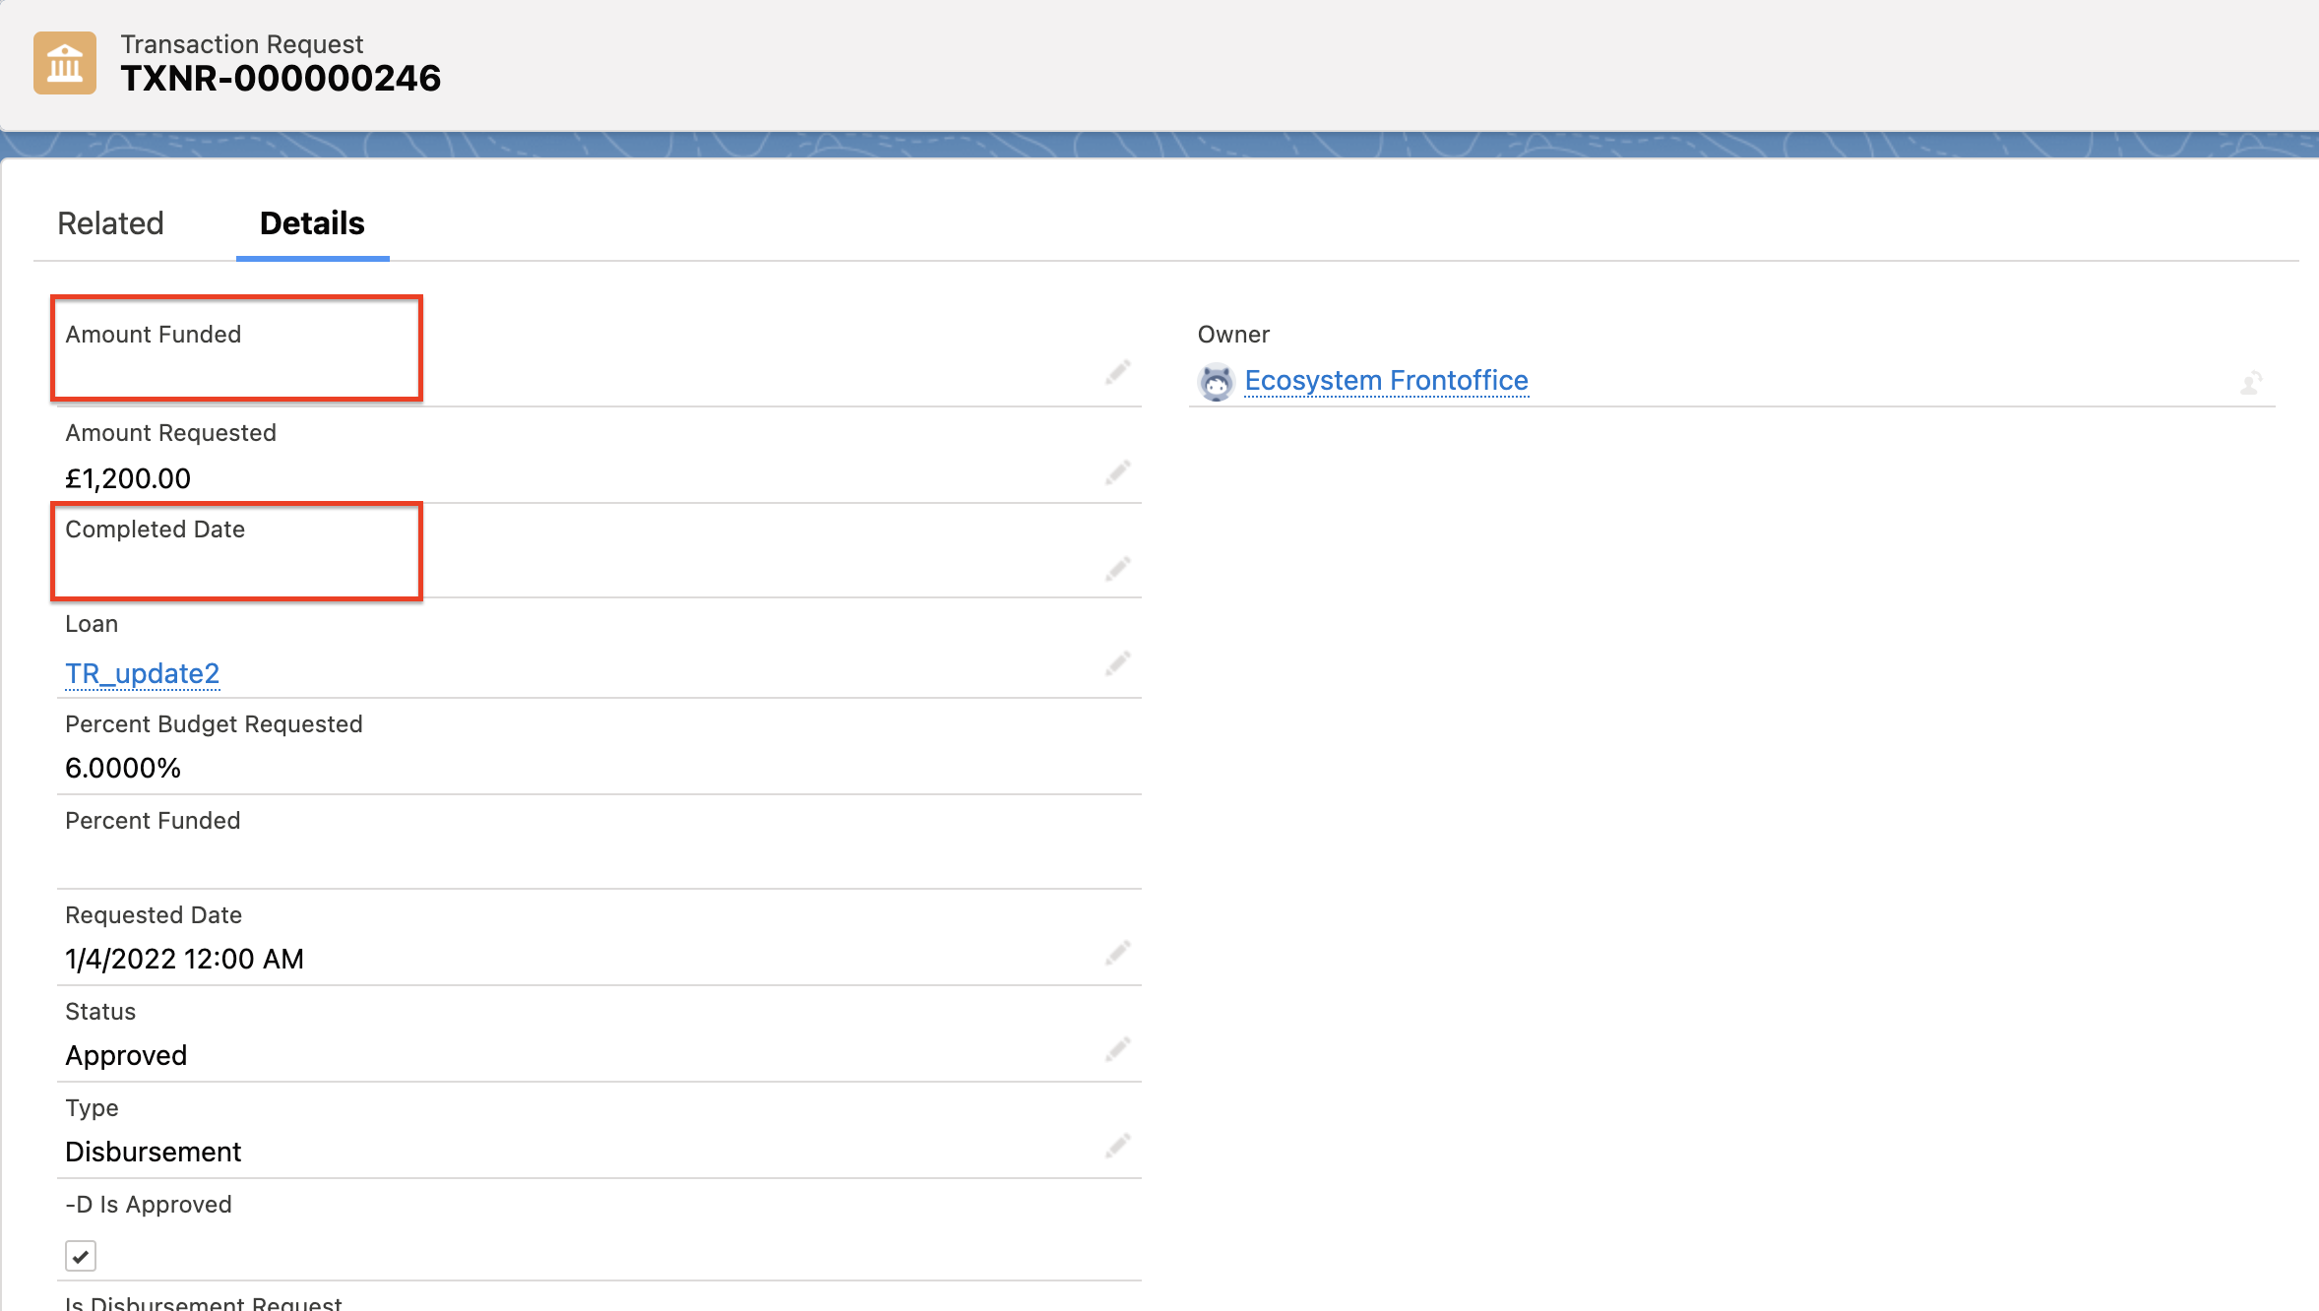The width and height of the screenshot is (2319, 1311).
Task: Select the Details tab
Action: pyautogui.click(x=312, y=223)
